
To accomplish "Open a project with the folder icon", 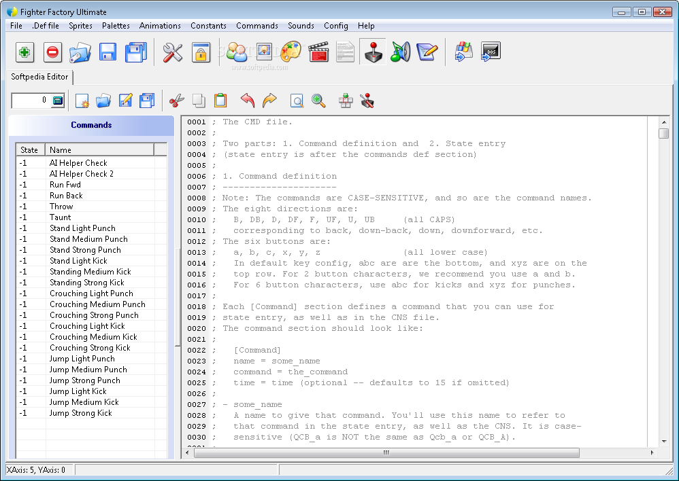I will tap(80, 52).
